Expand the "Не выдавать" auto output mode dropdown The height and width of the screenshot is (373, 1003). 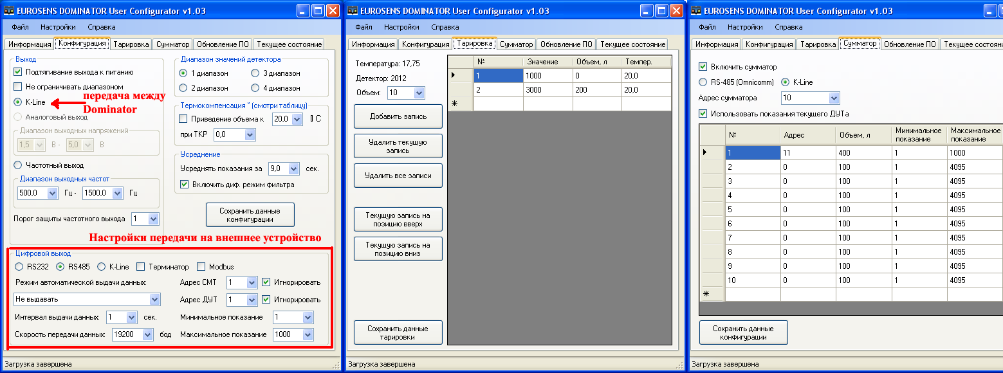click(x=154, y=300)
